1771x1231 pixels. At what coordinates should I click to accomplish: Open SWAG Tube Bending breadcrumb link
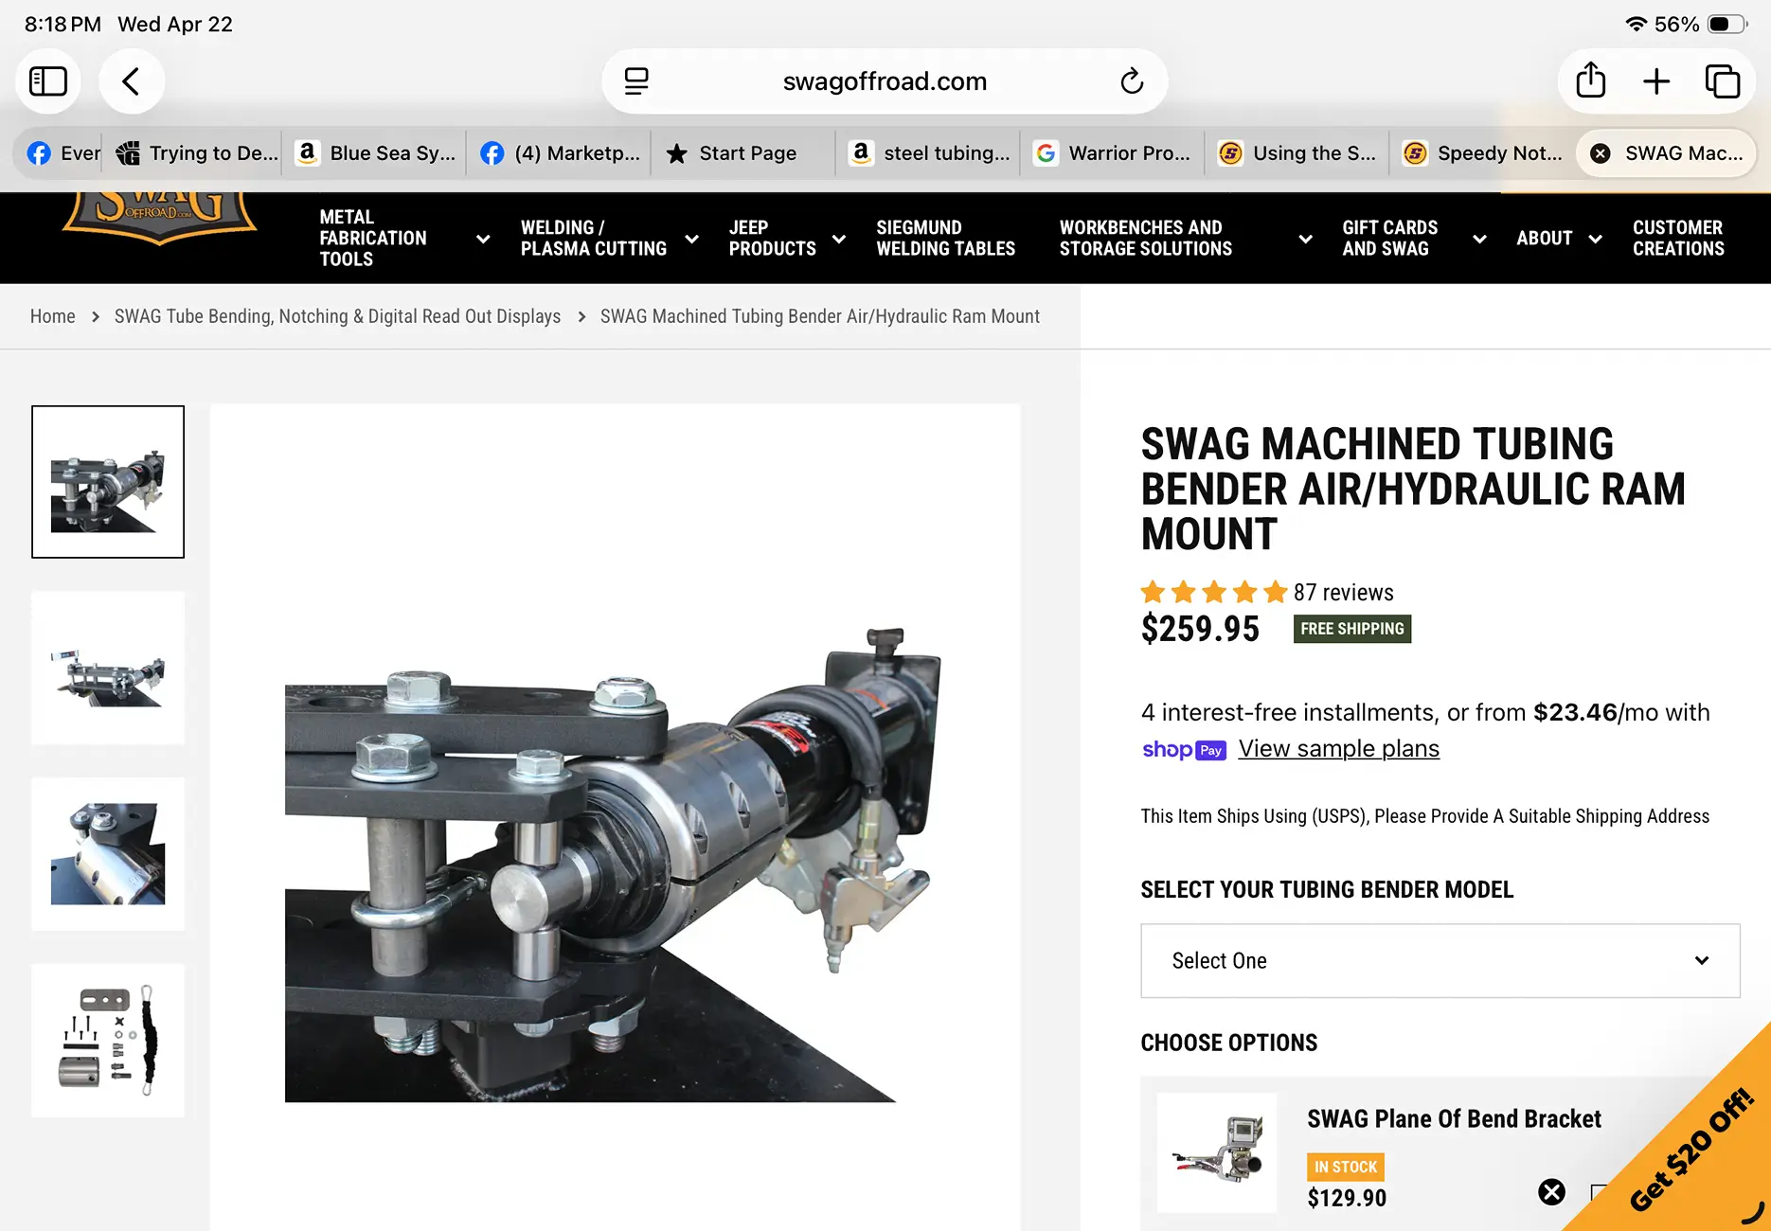pos(337,316)
